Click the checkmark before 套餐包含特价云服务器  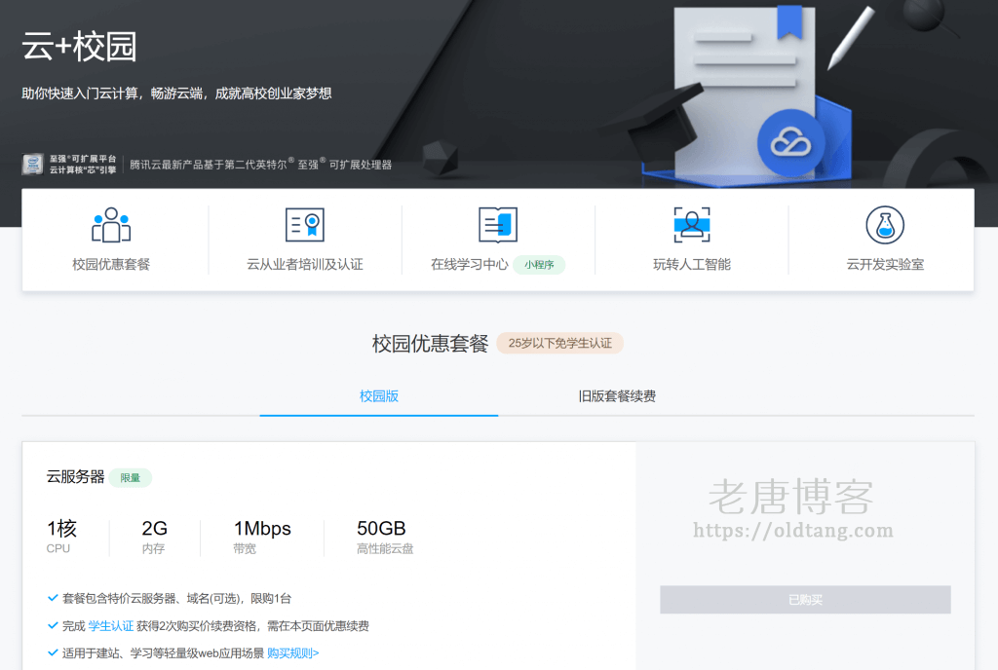coord(53,598)
